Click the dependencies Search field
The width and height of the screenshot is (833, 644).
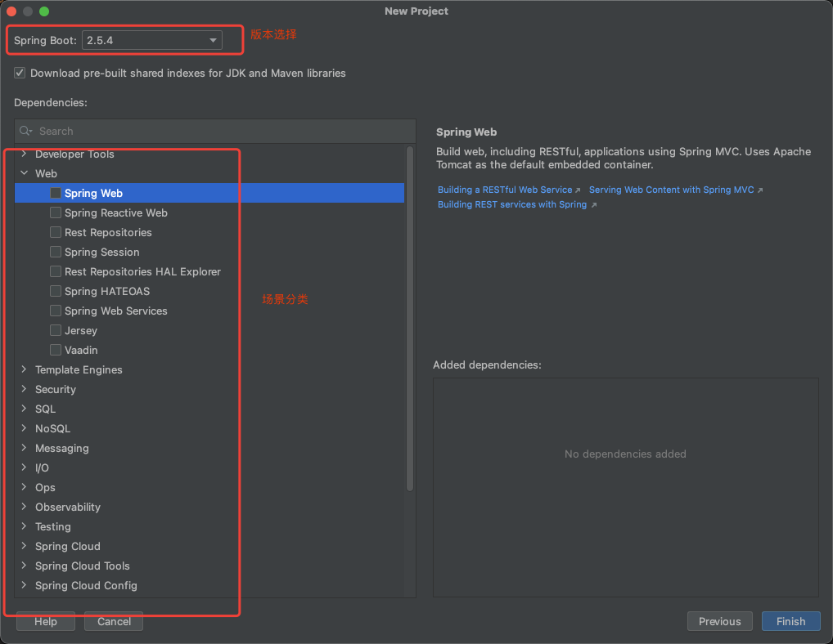[x=215, y=131]
